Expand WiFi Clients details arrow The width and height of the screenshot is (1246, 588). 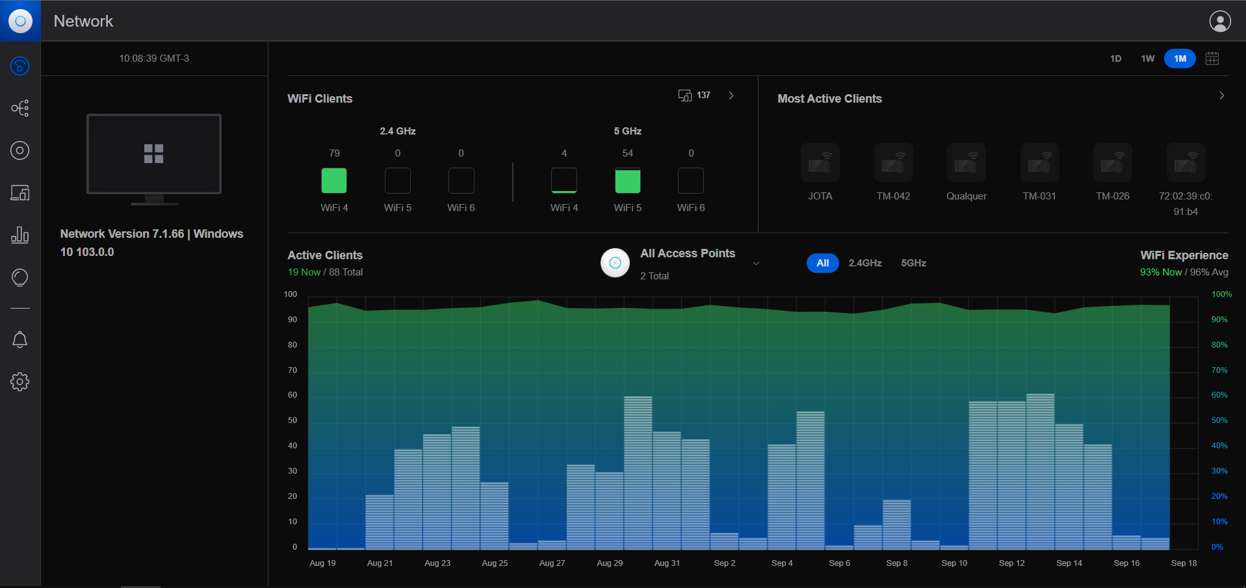[731, 96]
